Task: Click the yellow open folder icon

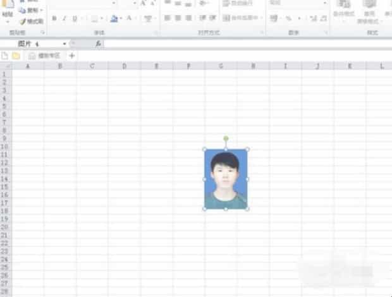Action: (16, 56)
